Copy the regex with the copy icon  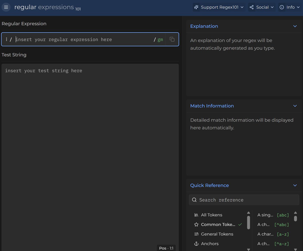tap(172, 39)
